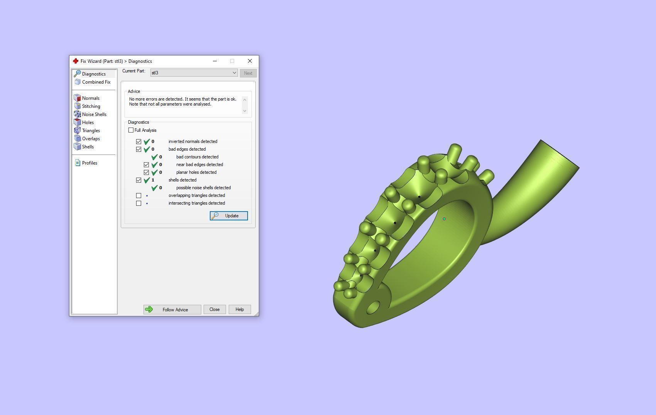
Task: Click the 'bad contours detected' label
Action: coord(197,157)
